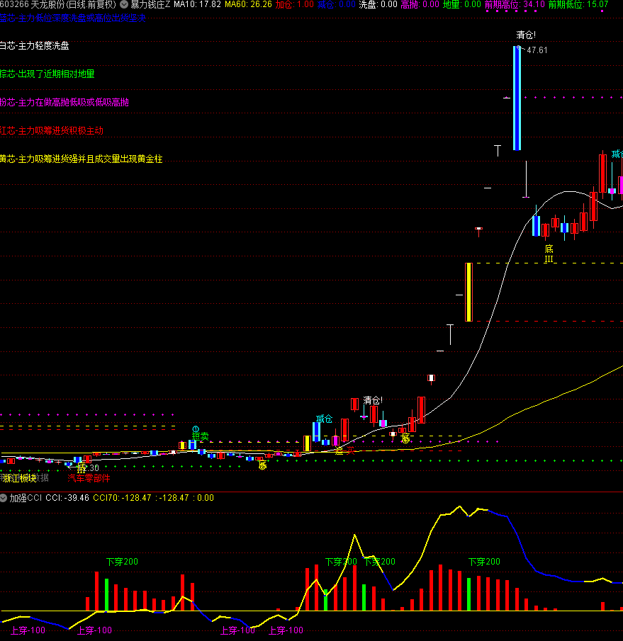623x641 pixels.
Task: Click the leftmost magenta 上穿-100 label
Action: [28, 630]
